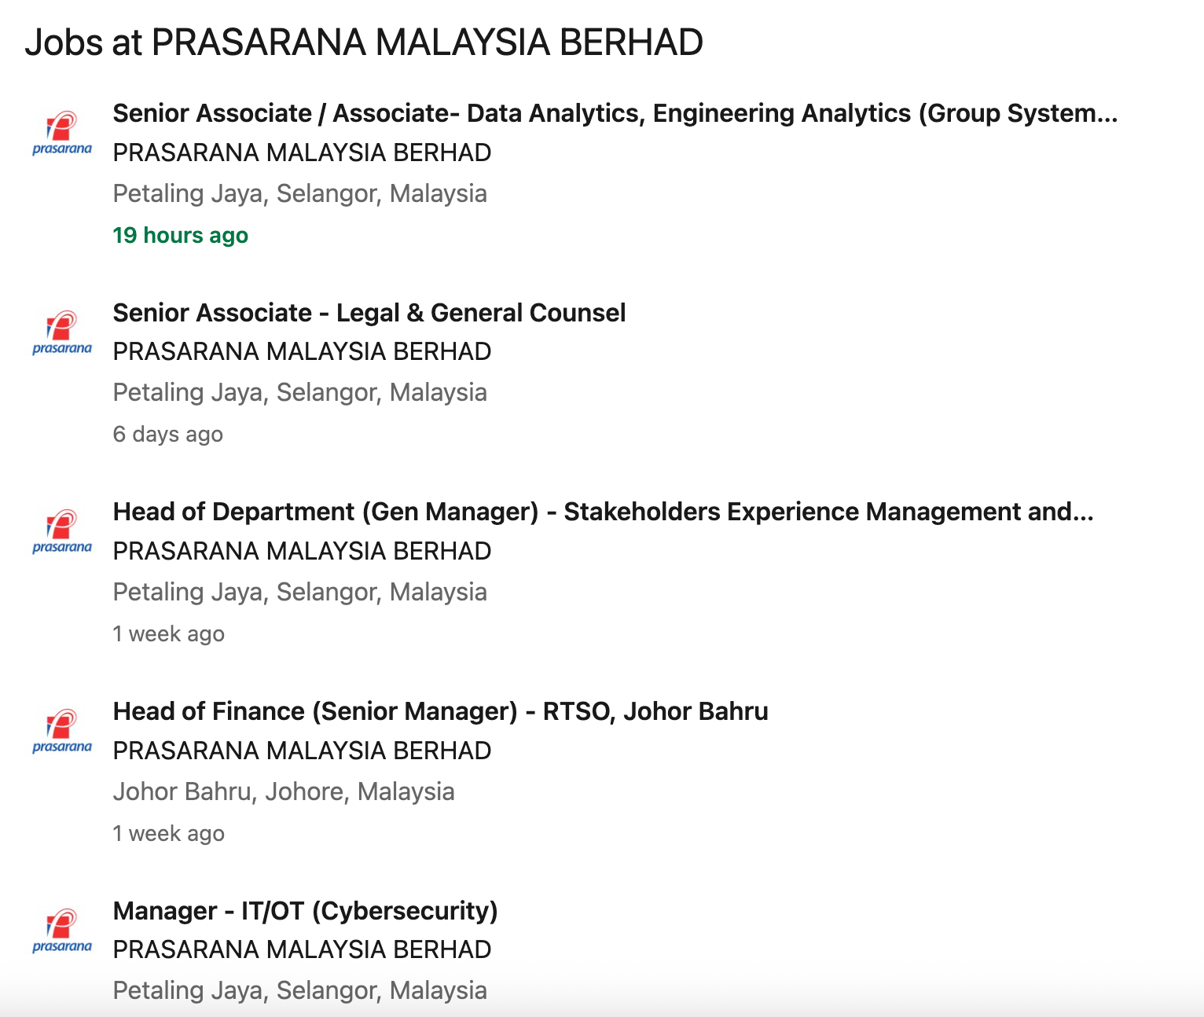Screen dimensions: 1204x1017
Task: Click Prasarana logo beside Data Analytics job
Action: pos(62,134)
